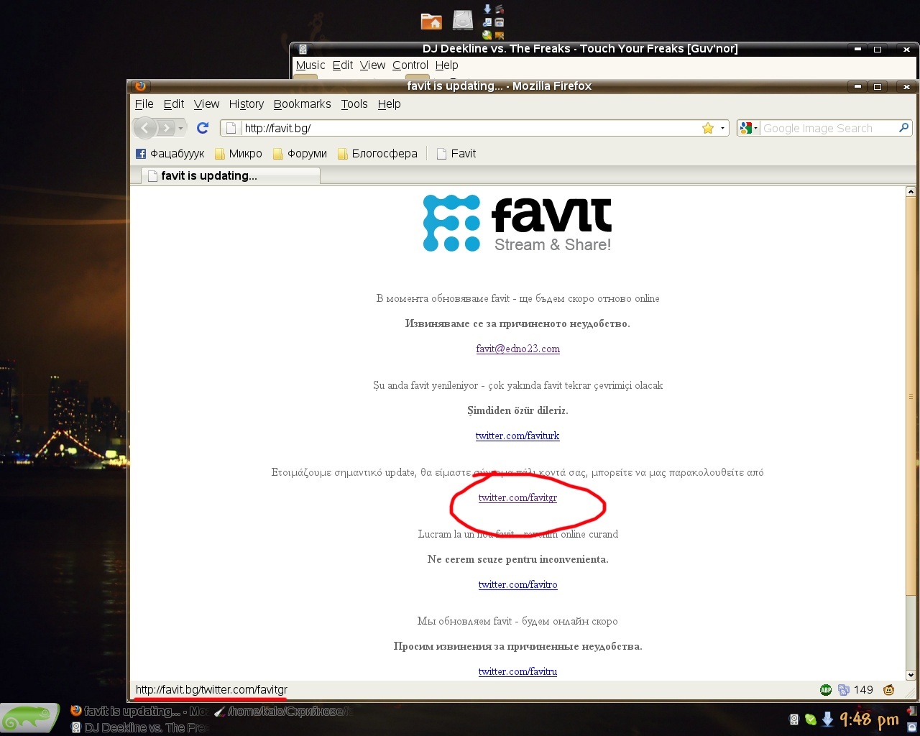
Task: Click the blue download tray icon near clock
Action: 827,719
